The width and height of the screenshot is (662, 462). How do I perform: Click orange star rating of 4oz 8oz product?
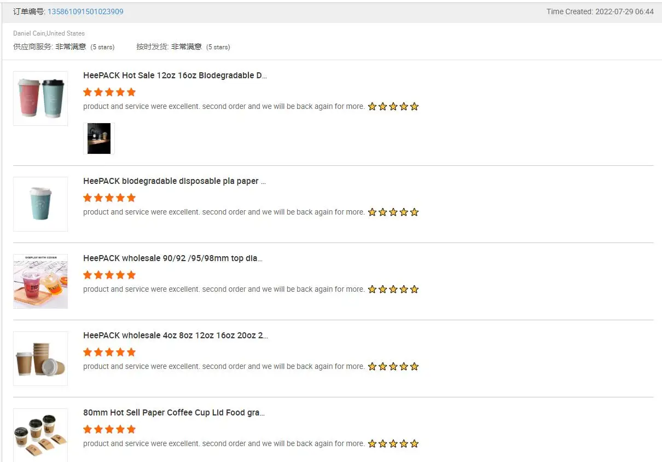(x=109, y=352)
